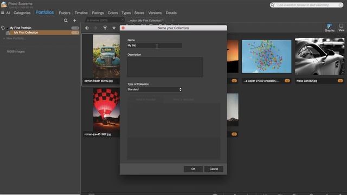Open the hamburger menu beside All
Screen dimensions: 347x195
[3, 12]
